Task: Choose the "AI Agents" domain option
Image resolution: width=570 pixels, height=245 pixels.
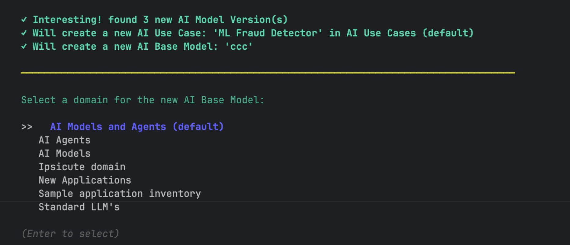Action: point(64,140)
